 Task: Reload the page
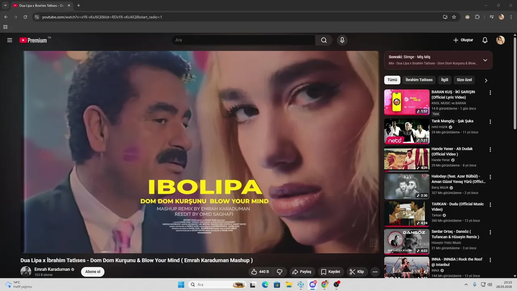click(25, 17)
